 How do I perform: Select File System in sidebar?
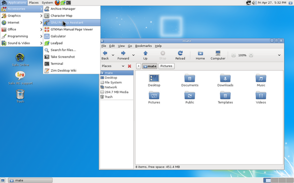(117, 82)
